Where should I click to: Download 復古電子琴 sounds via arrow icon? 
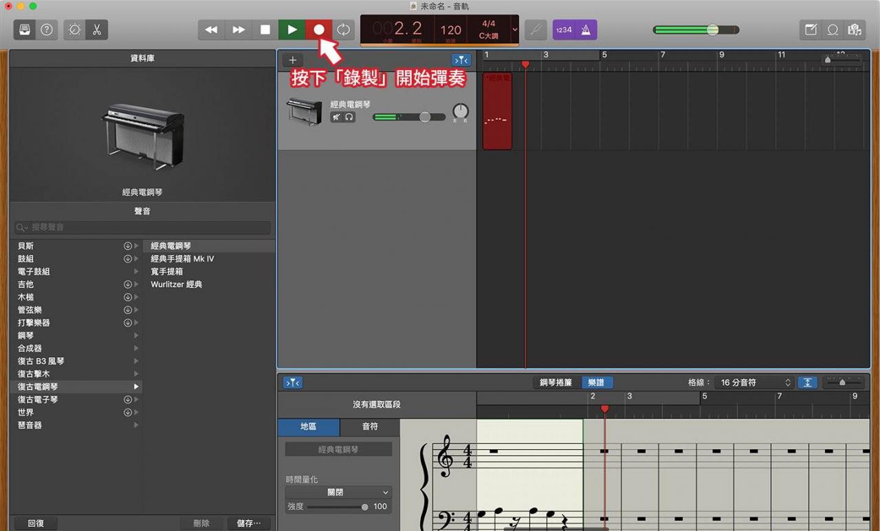(x=127, y=400)
